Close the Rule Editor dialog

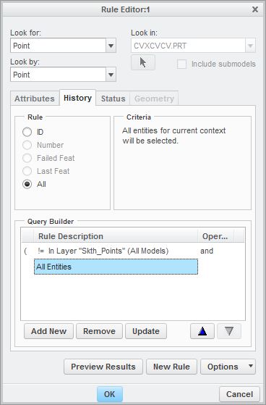[255, 9]
